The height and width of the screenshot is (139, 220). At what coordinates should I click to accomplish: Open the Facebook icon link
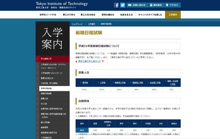pos(116,5)
